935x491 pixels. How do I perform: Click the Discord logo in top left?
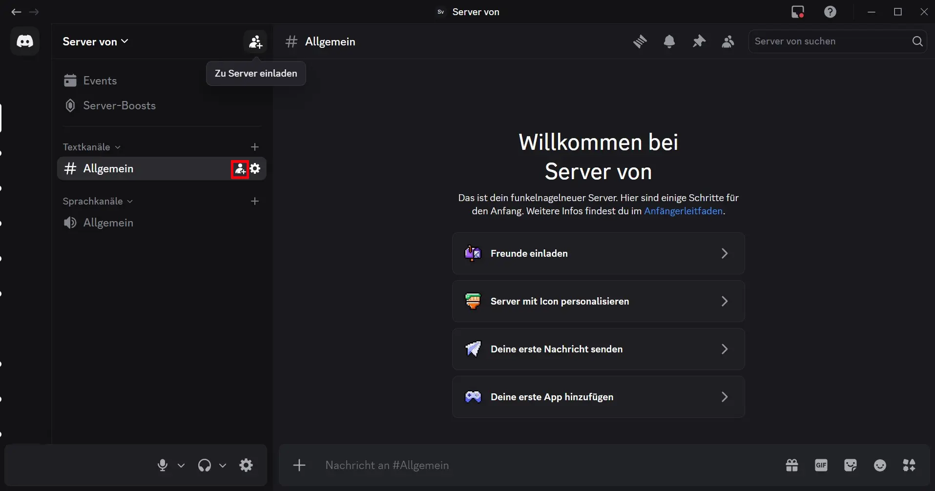[25, 41]
